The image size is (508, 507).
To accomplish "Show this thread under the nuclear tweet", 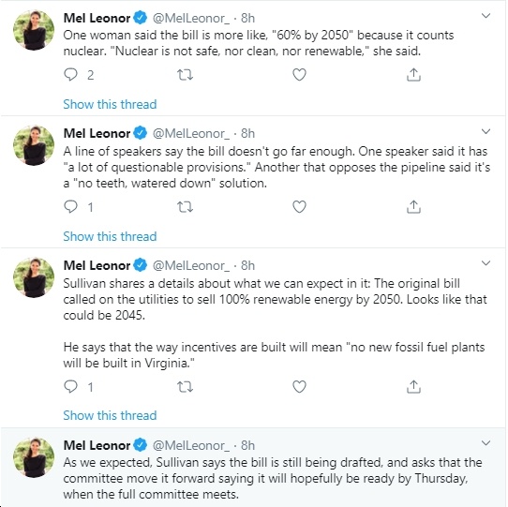I will (110, 104).
